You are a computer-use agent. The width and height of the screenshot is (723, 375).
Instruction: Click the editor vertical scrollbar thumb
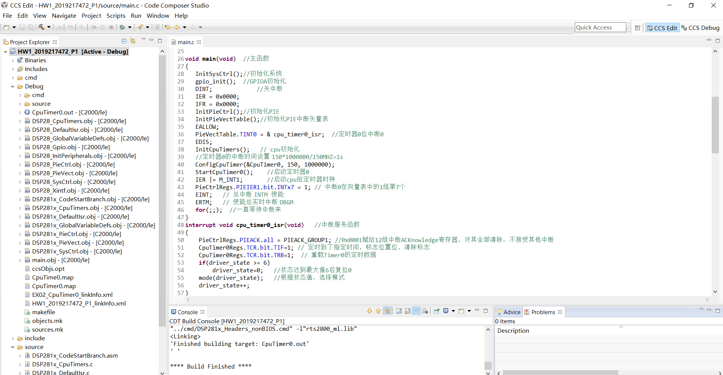tap(715, 125)
